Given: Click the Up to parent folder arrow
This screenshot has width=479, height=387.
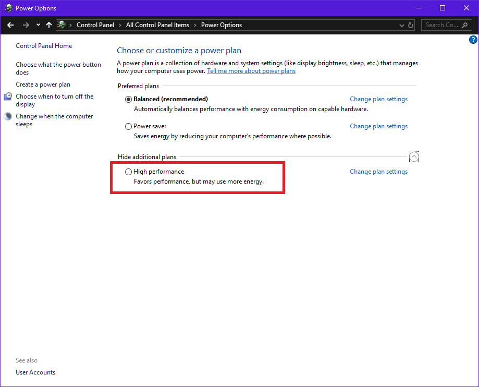Looking at the screenshot, I should (49, 25).
